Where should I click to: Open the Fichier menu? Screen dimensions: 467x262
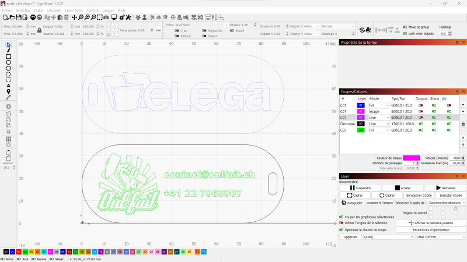coord(7,10)
